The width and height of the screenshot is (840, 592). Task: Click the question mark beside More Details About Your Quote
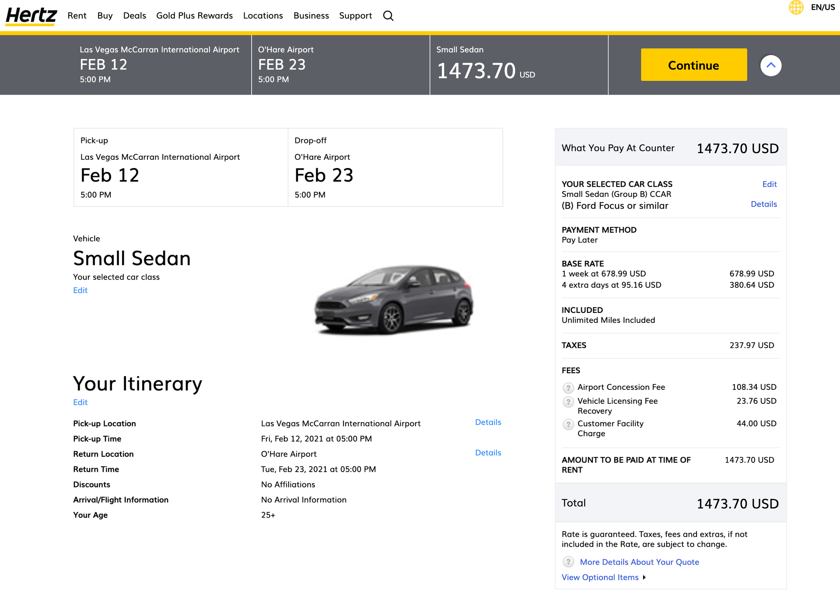pyautogui.click(x=568, y=562)
